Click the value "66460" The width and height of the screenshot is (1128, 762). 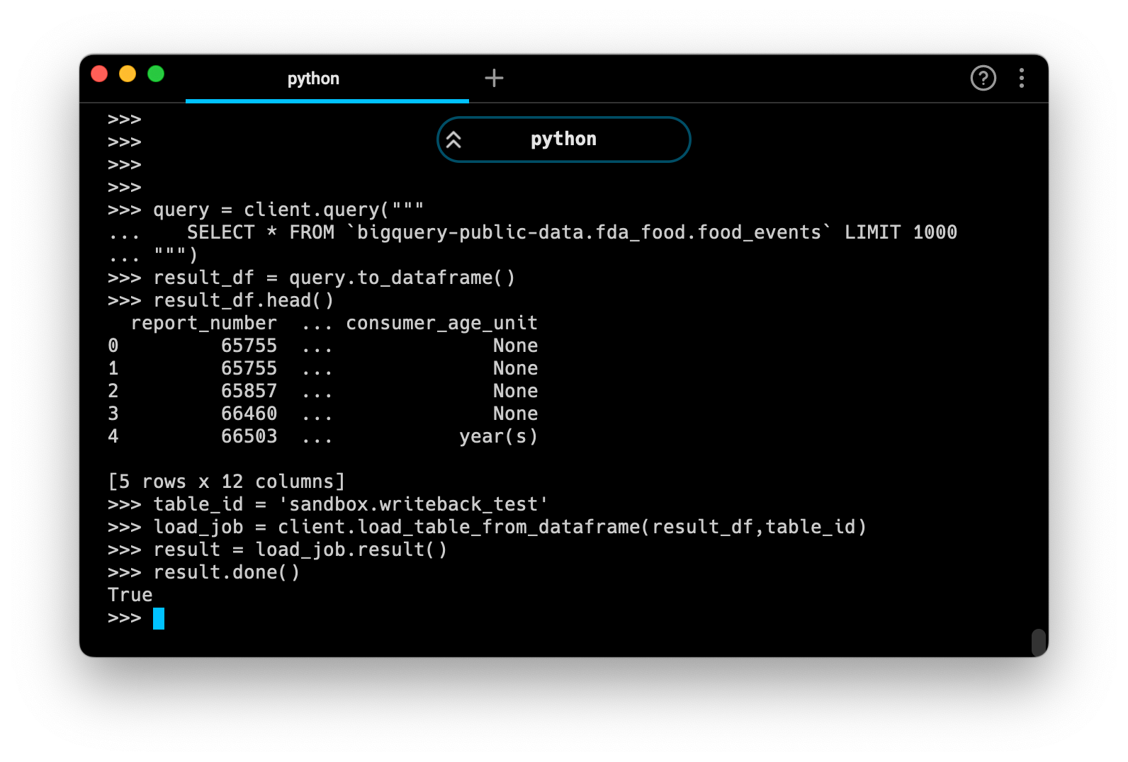tap(249, 414)
